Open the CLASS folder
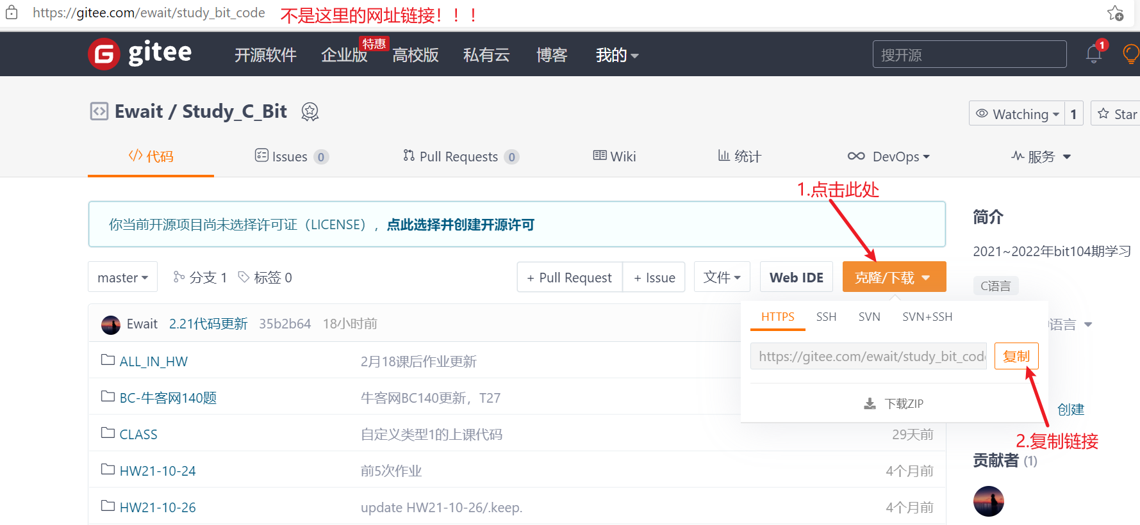Screen dimensions: 1140x525 pos(138,434)
